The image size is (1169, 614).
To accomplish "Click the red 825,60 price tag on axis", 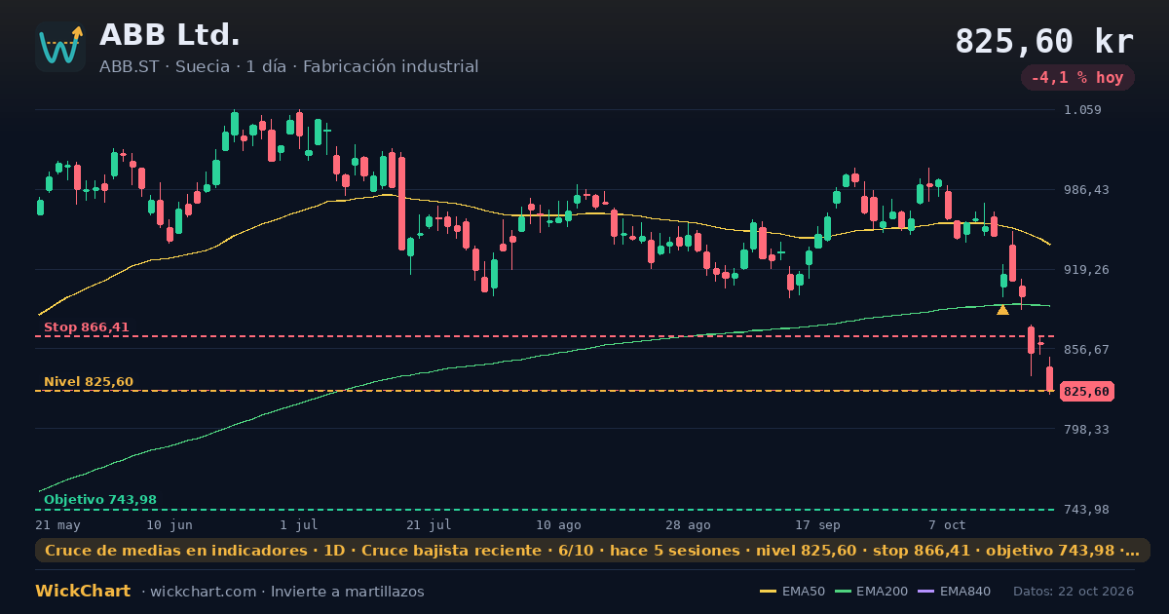I will (1086, 392).
